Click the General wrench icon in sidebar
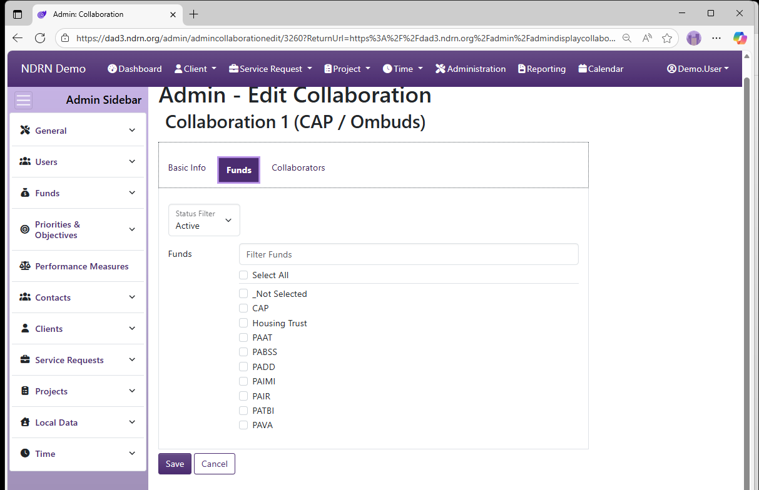This screenshot has width=759, height=490. 25,131
